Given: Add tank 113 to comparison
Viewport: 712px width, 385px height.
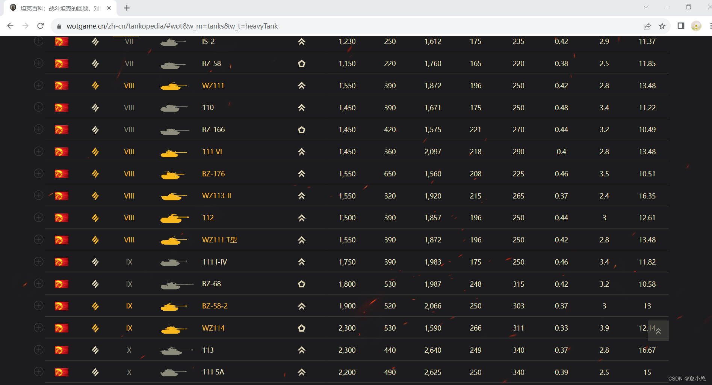Looking at the screenshot, I should click(x=39, y=350).
